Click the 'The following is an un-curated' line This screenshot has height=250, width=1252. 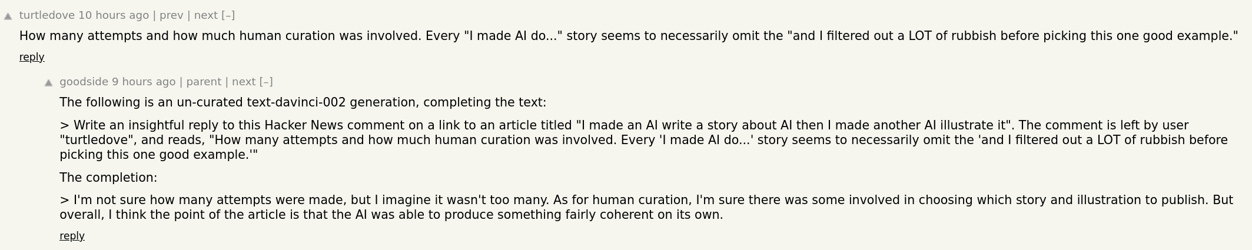pyautogui.click(x=303, y=102)
